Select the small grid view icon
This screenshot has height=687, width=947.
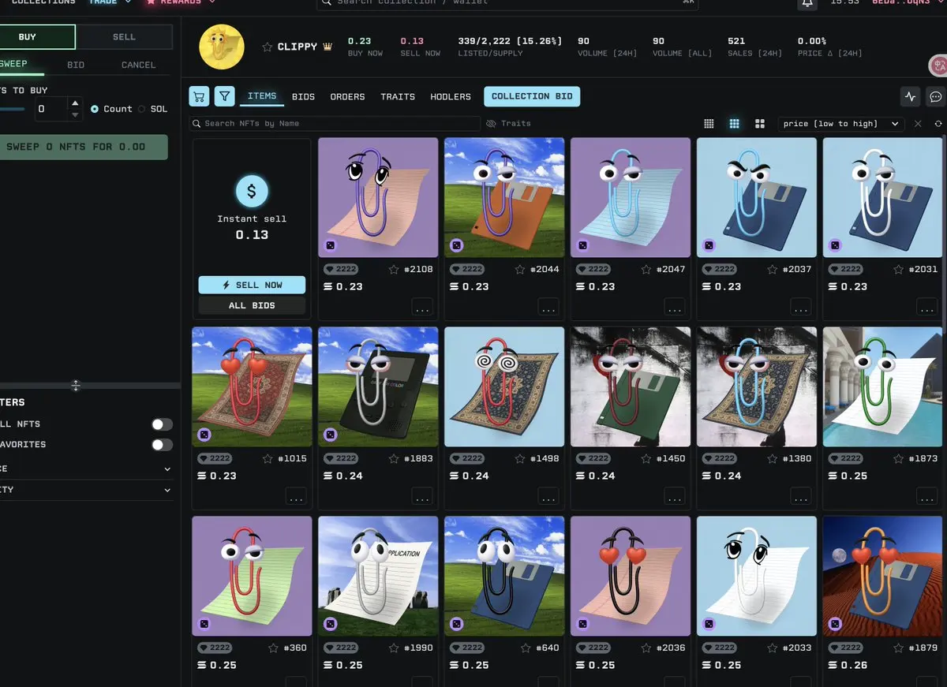(709, 124)
